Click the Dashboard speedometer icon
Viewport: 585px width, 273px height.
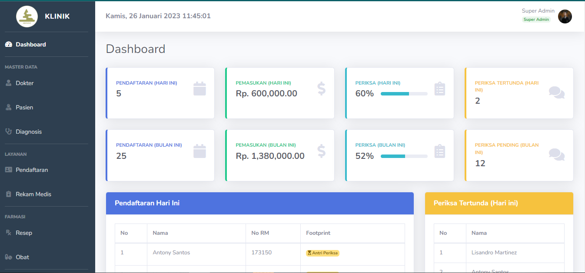click(x=8, y=44)
